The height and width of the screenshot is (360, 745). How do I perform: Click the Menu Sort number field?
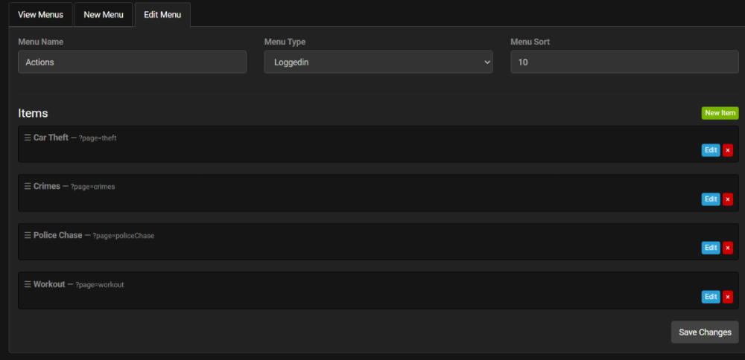click(x=624, y=62)
